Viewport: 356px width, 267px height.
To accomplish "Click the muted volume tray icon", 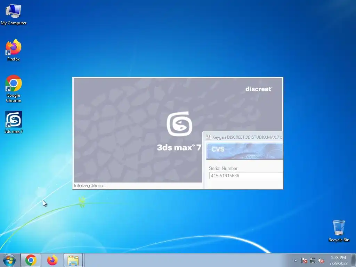I will [x=321, y=260].
